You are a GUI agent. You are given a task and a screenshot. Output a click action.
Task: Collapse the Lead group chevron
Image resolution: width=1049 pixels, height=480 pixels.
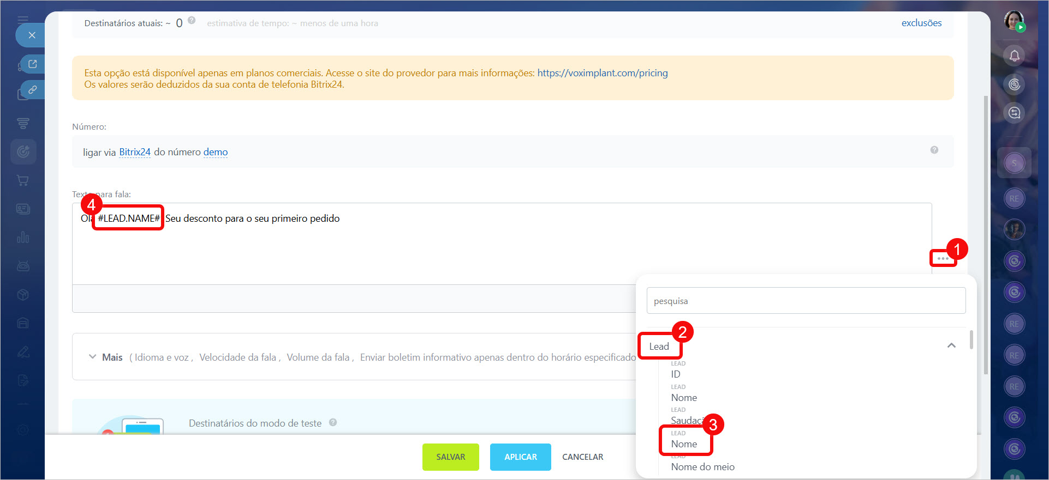951,345
